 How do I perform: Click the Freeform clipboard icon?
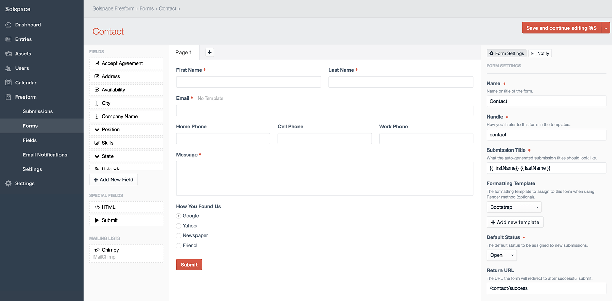pyautogui.click(x=8, y=97)
